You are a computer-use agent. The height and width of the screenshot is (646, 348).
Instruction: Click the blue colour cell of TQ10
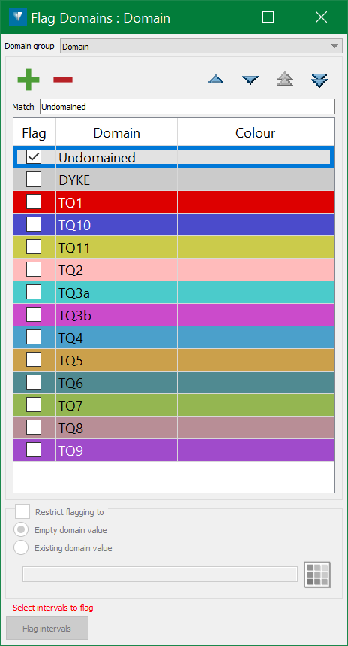click(256, 225)
